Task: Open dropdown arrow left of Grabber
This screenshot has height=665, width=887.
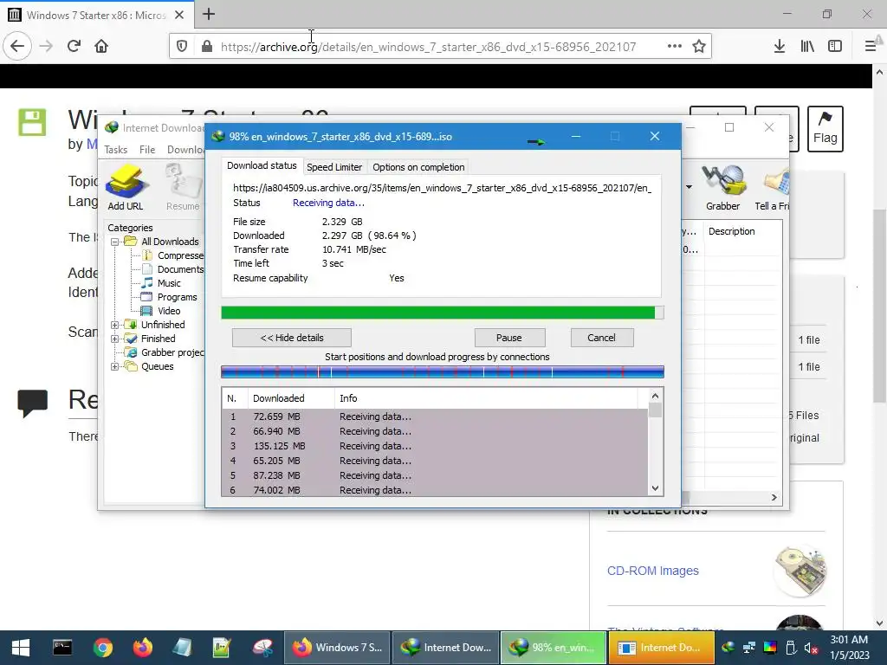Action: (x=689, y=187)
